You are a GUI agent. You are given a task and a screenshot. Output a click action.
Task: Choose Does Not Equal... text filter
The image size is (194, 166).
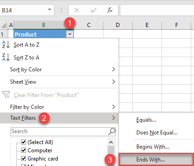tap(156, 133)
